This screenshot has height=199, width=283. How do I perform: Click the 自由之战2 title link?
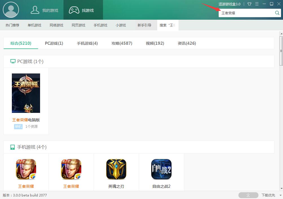pyautogui.click(x=161, y=186)
